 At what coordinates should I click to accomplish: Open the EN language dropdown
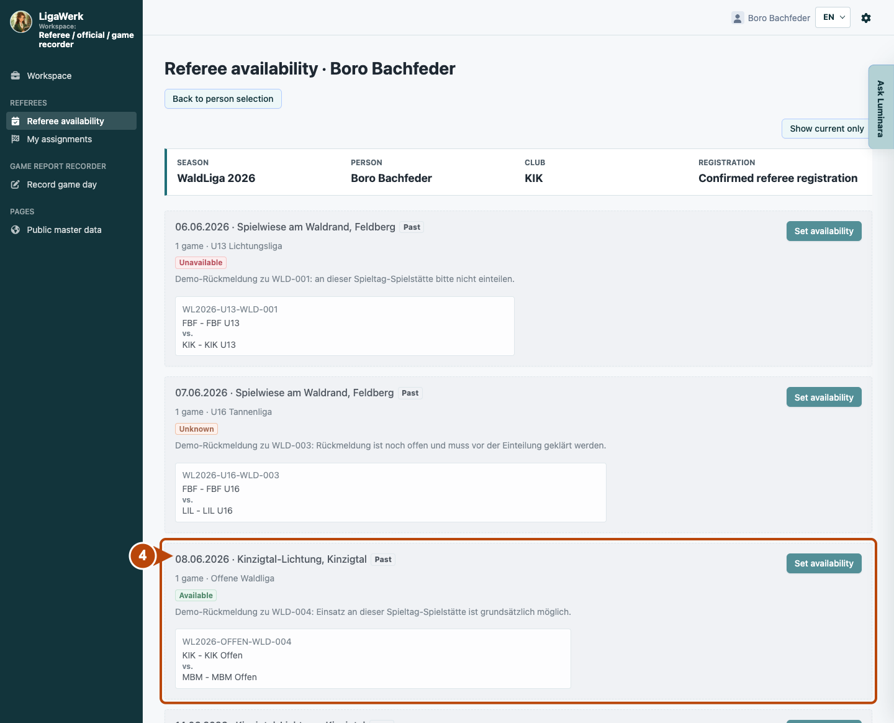pyautogui.click(x=833, y=17)
